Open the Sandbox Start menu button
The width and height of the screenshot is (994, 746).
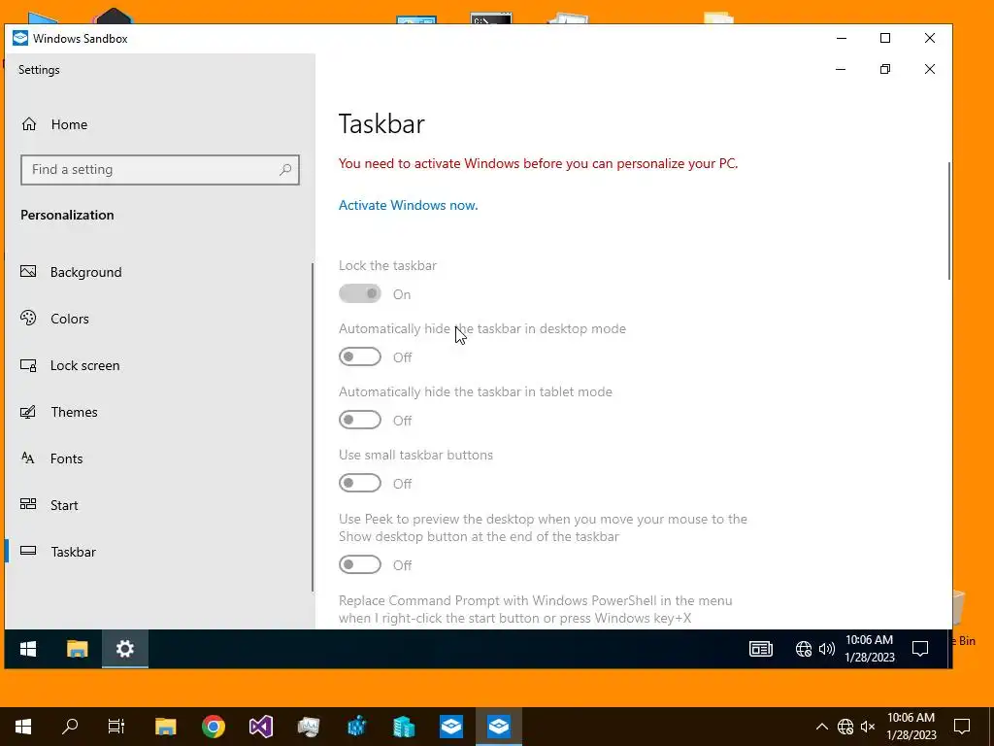pyautogui.click(x=28, y=649)
